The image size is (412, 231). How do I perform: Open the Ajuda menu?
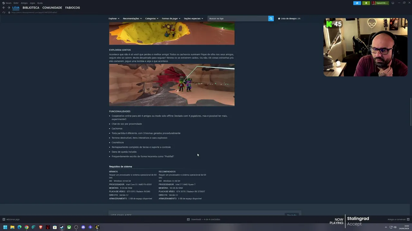point(40,3)
